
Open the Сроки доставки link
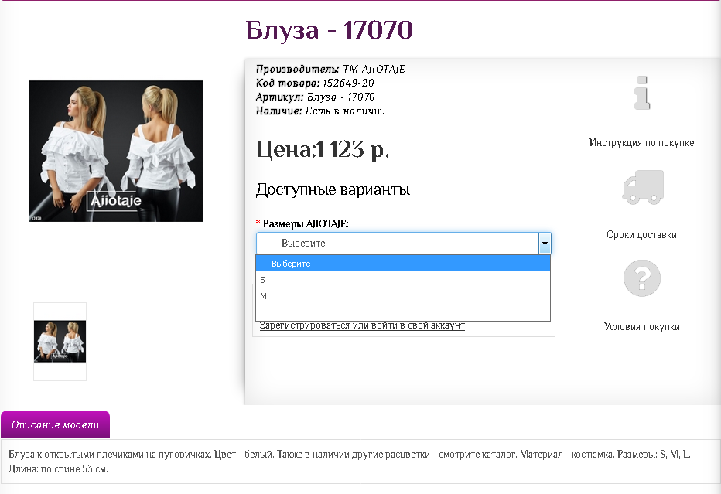pyautogui.click(x=641, y=235)
